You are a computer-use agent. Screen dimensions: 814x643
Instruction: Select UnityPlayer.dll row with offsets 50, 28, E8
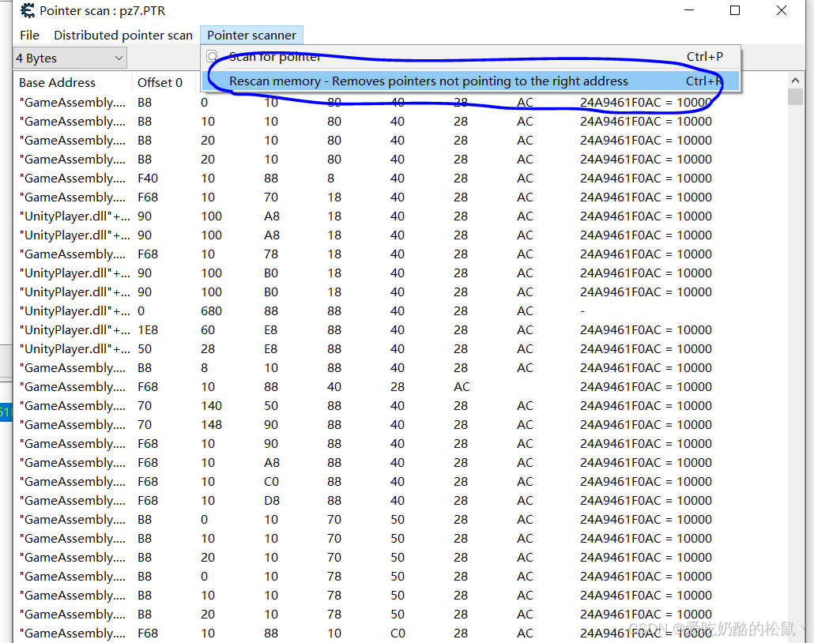click(x=400, y=348)
